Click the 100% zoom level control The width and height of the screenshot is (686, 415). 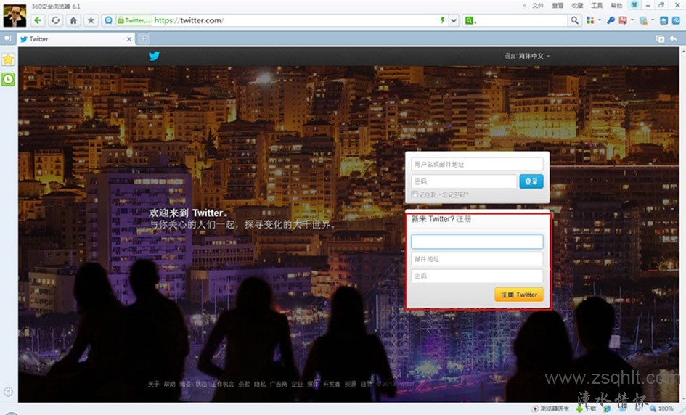point(662,408)
